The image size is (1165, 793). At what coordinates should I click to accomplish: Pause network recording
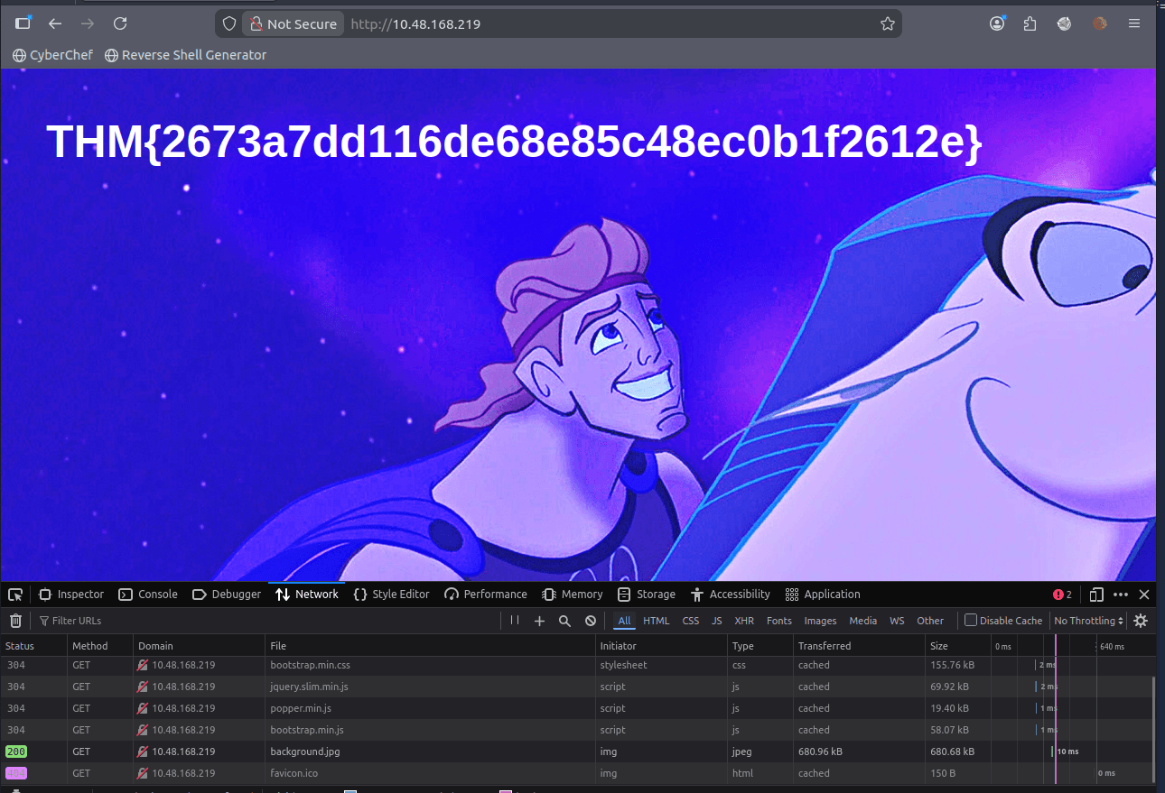515,621
